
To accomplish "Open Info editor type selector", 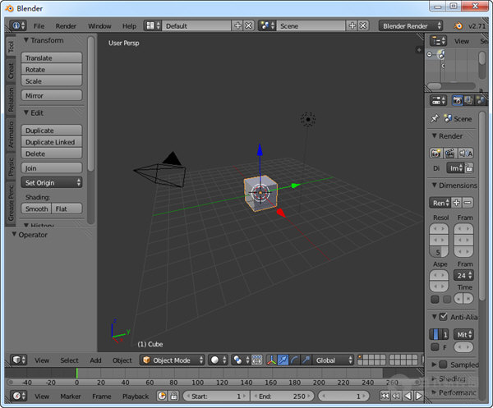I will [x=17, y=25].
